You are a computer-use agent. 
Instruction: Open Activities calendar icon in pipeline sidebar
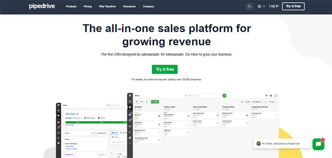tap(130, 120)
